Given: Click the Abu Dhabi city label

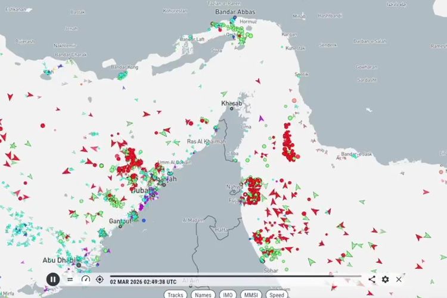Looking at the screenshot, I should (x=58, y=260).
